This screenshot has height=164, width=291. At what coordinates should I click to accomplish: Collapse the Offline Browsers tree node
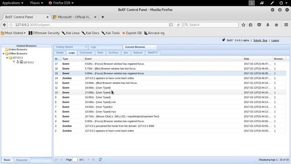click(x=3, y=54)
